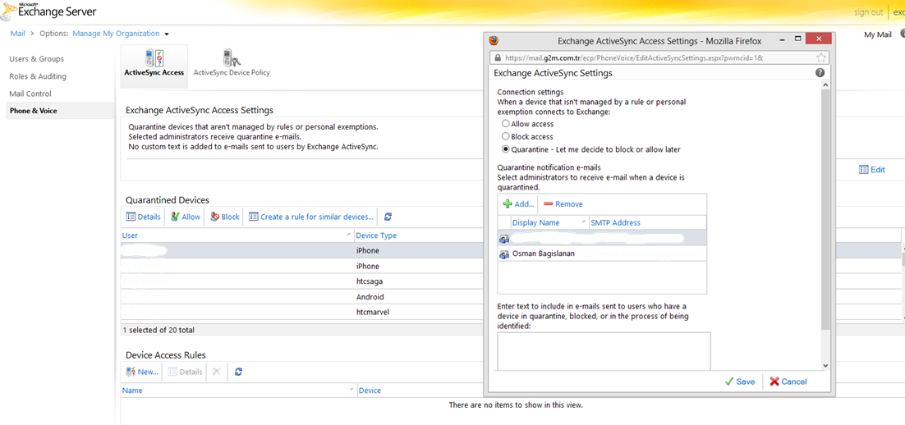Viewport: 905px width, 425px height.
Task: Select the Allow access radio button
Action: tap(506, 124)
